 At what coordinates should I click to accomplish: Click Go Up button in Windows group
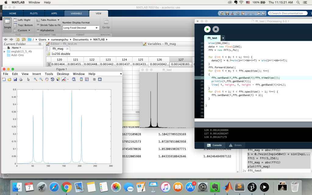(106, 24)
